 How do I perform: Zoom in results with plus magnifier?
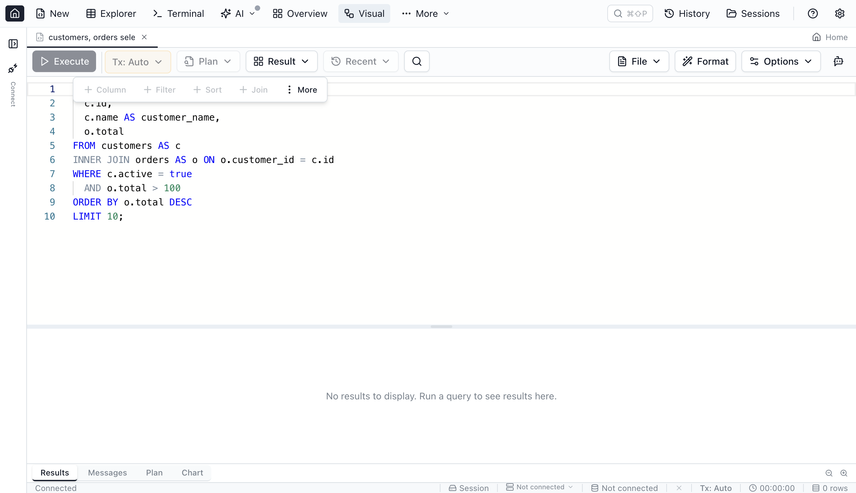click(844, 473)
